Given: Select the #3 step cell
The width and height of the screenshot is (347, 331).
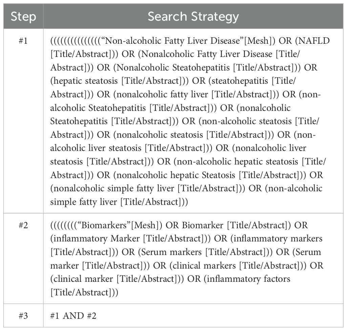Looking at the screenshot, I should (x=23, y=316).
